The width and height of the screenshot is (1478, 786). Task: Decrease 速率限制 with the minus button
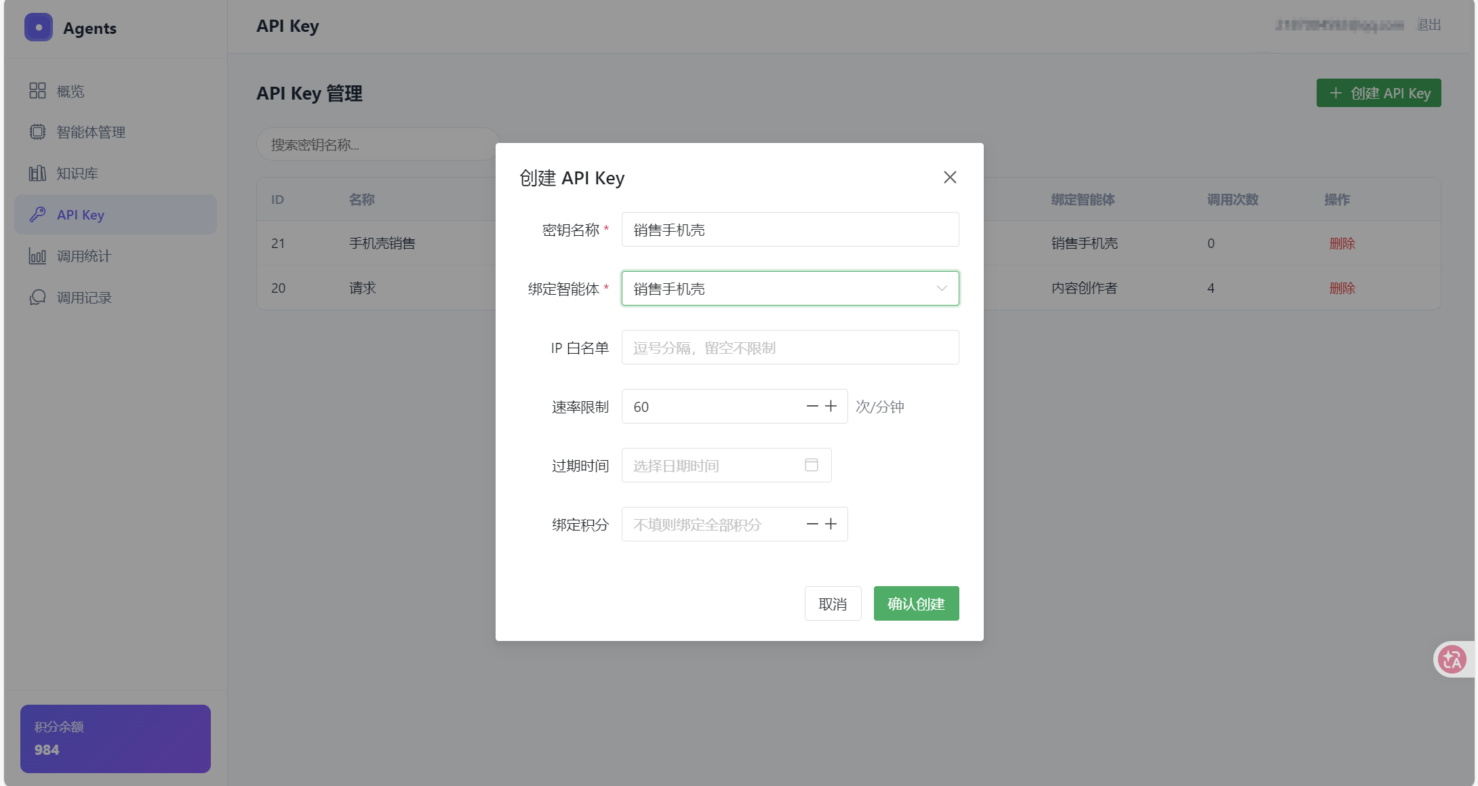coord(812,407)
